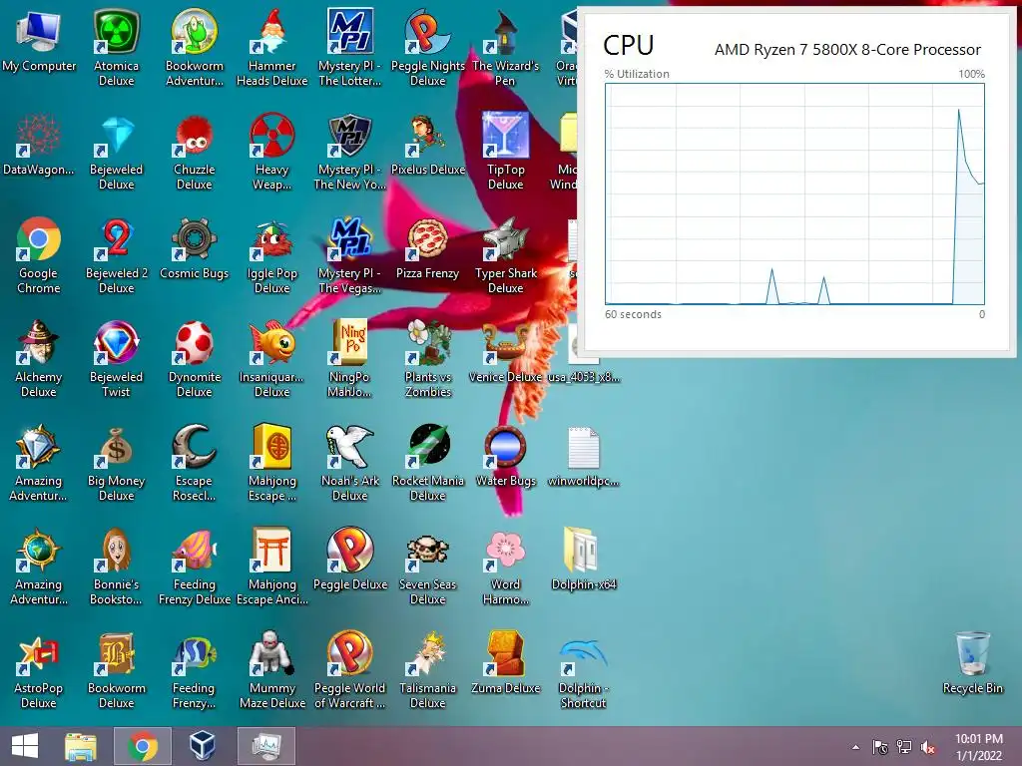Open Amazing Adventures icon with diamond compass
Screen dimensions: 1022x766
[x=39, y=463]
